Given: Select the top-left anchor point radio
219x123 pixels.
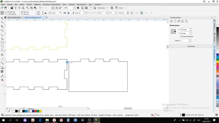Looking at the screenshot, I should pos(172,30).
